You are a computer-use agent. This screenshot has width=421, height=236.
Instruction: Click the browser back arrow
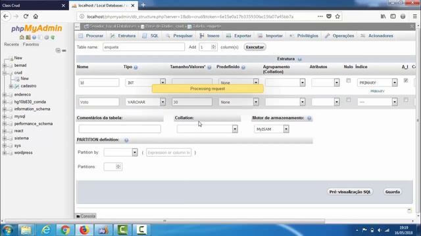(x=6, y=16)
